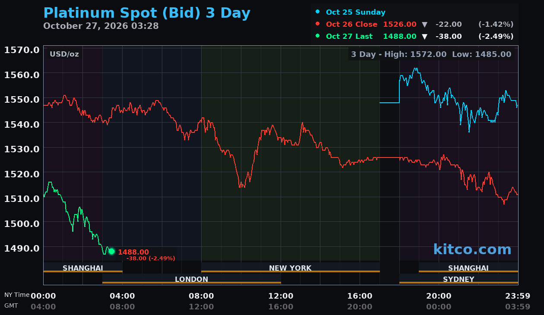Click the Oct 25 Sunday blue legend dot
Viewport: 544px width, 315px height.
(318, 12)
